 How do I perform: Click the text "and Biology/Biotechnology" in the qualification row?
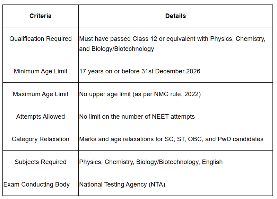(x=116, y=49)
